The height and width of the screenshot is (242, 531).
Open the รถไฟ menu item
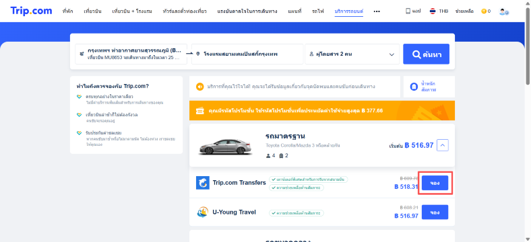coord(318,11)
